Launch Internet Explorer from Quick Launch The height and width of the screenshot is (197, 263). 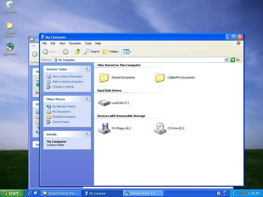coord(30,193)
